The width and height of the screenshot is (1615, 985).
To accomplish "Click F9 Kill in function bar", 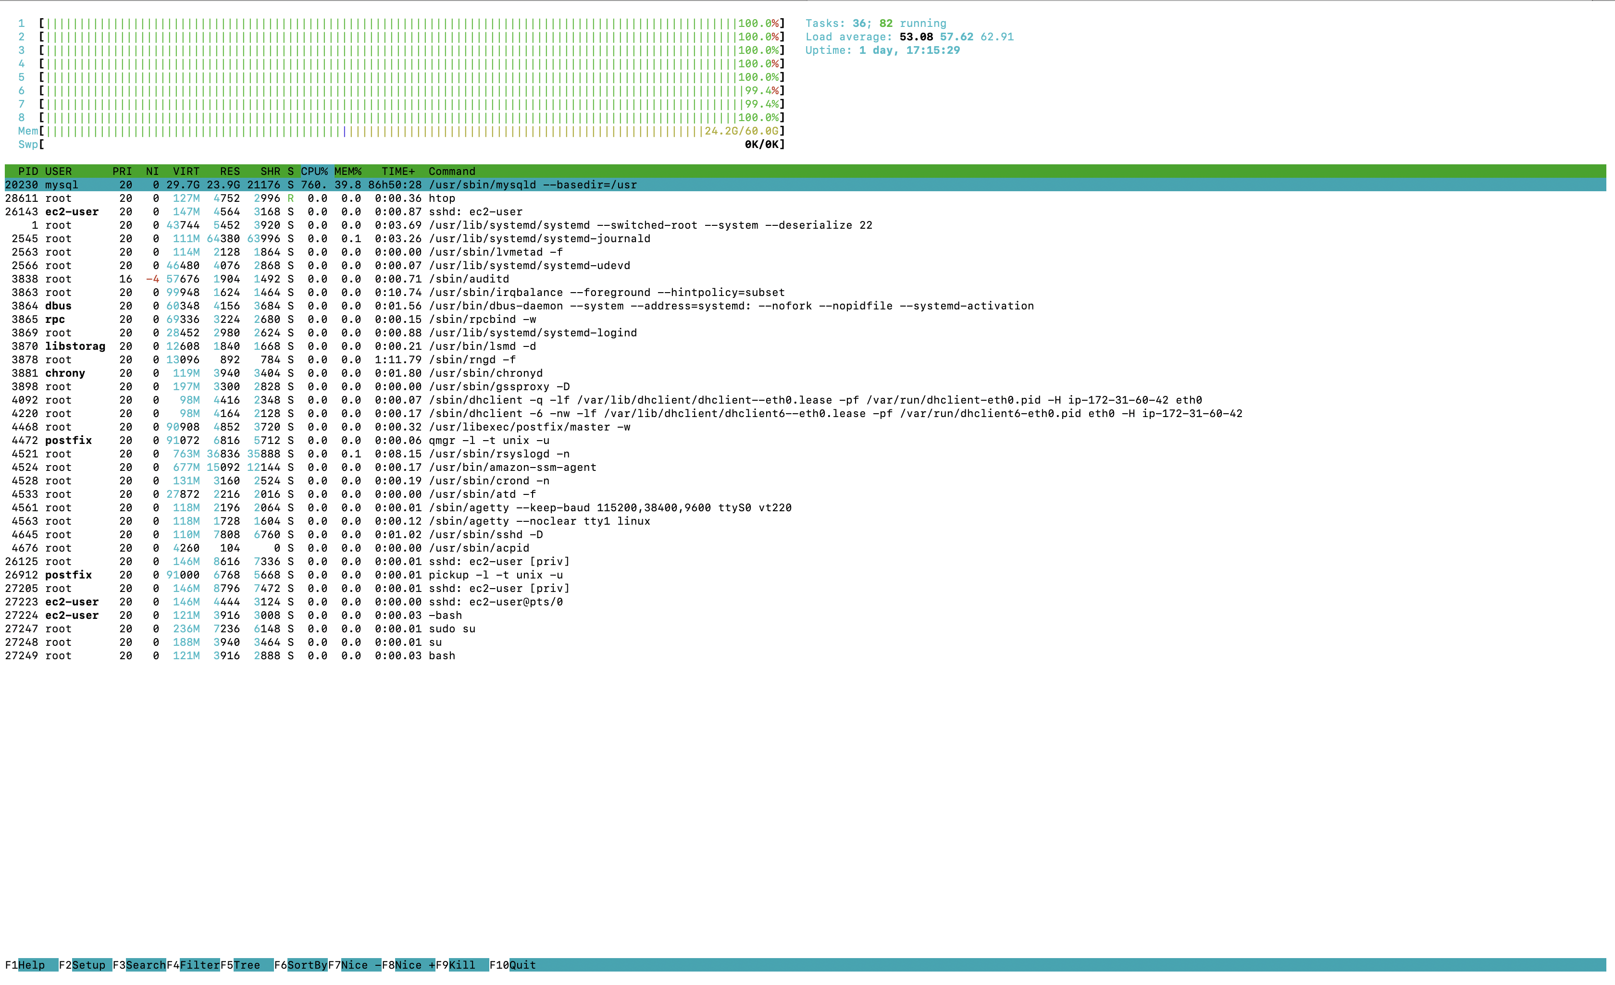I will point(461,965).
